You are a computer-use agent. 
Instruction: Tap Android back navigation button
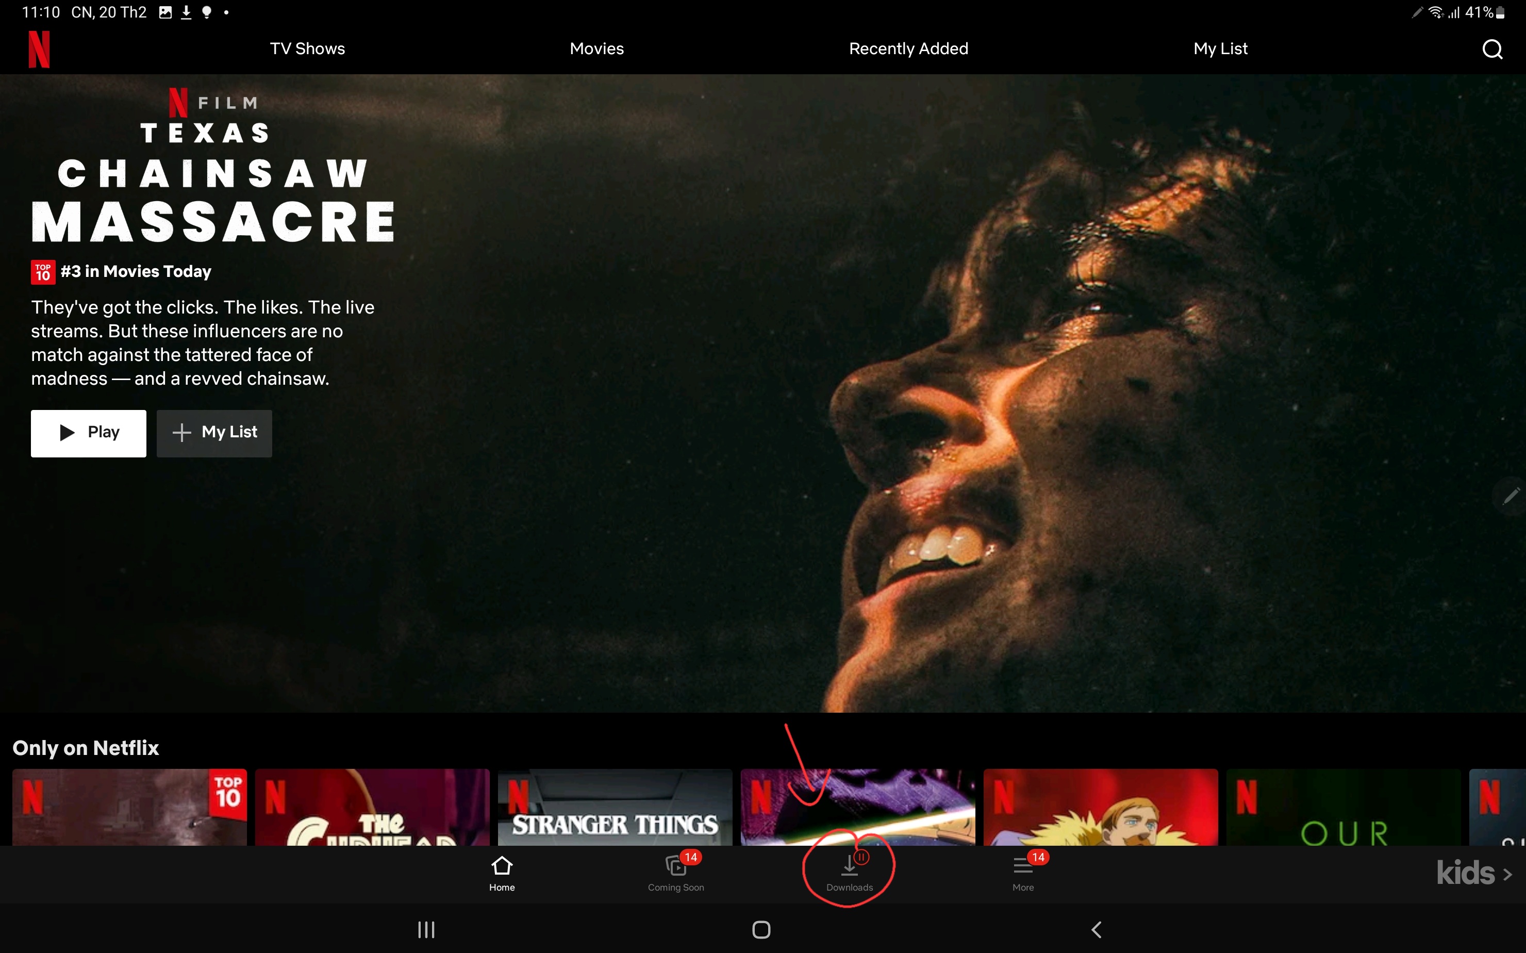1097,930
